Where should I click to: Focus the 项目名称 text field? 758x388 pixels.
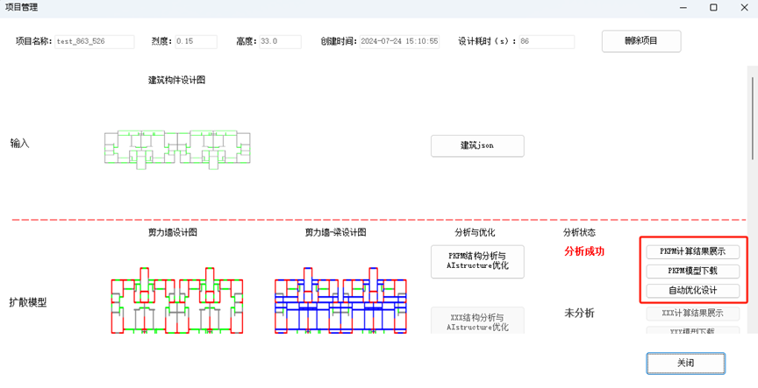94,41
